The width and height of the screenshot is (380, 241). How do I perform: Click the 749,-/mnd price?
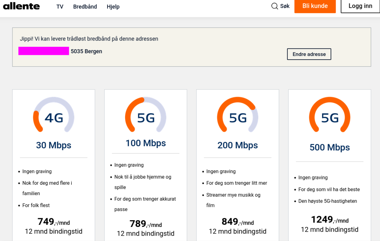(x=54, y=222)
